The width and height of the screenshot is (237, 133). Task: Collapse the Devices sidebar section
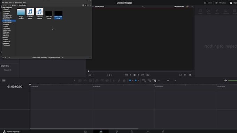2,38
